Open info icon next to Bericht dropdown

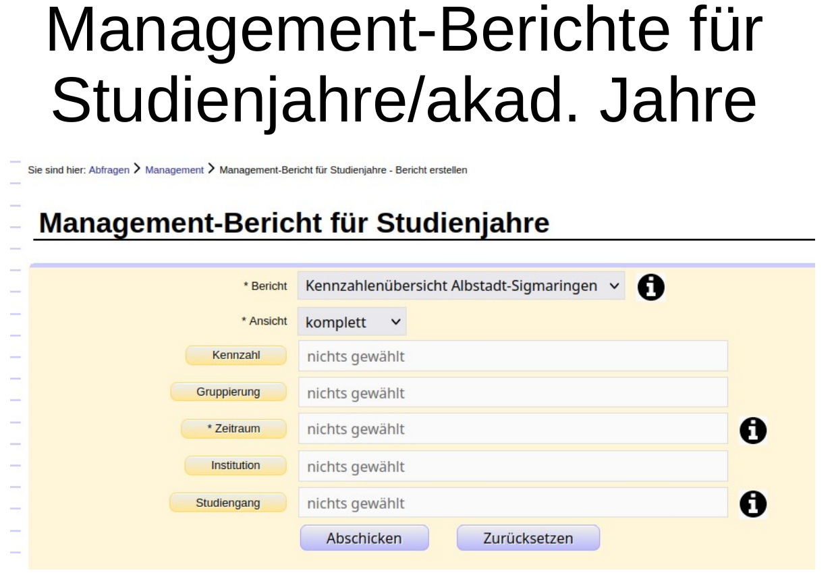pyautogui.click(x=650, y=287)
